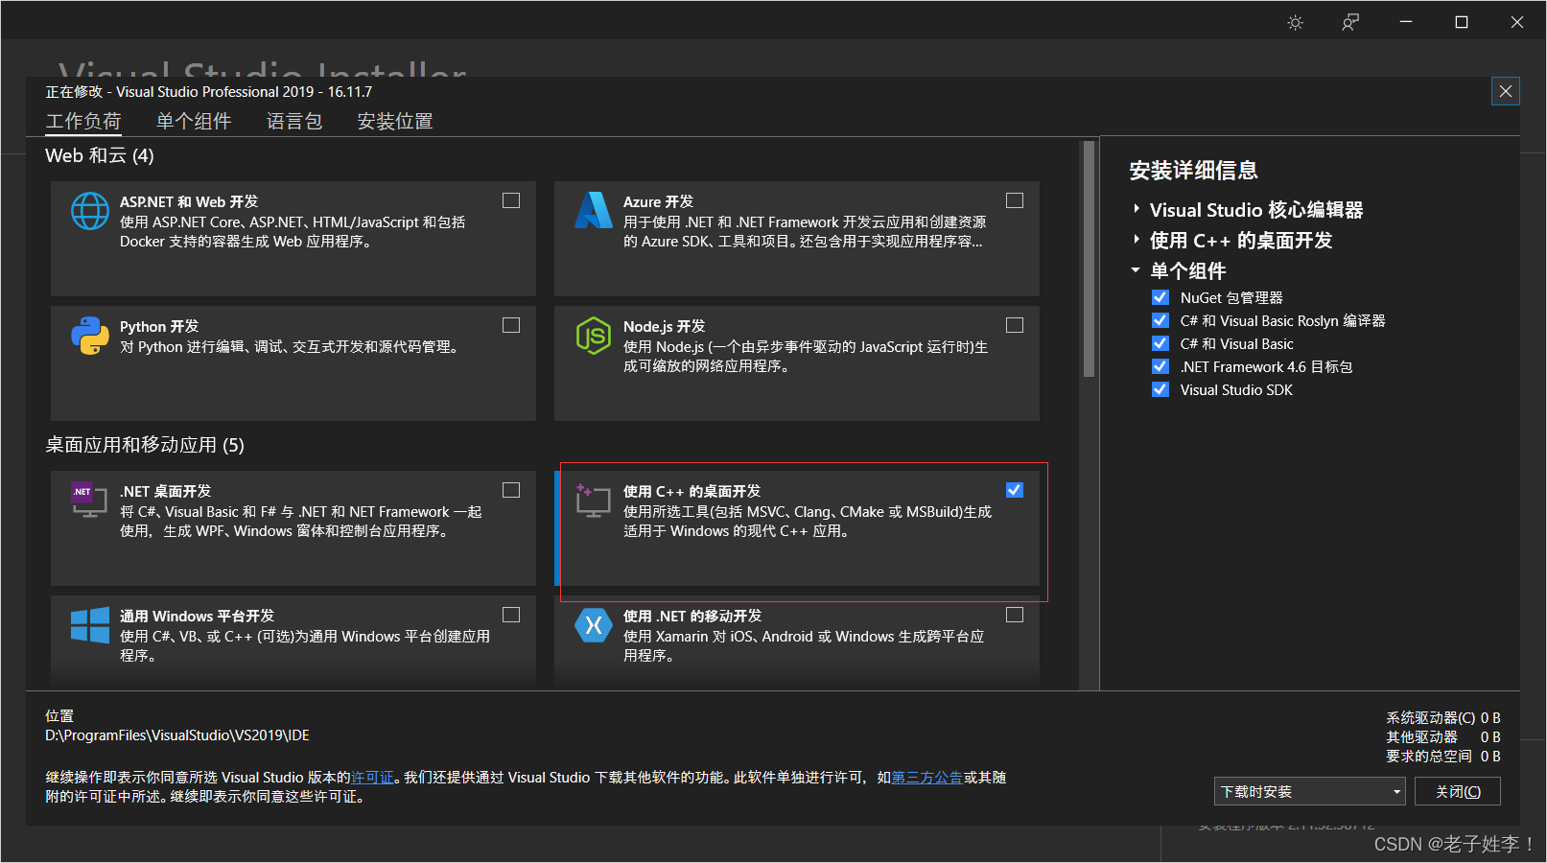Viewport: 1547px width, 863px height.
Task: Click the 要求的总空间 total space entry
Action: pyautogui.click(x=1443, y=757)
